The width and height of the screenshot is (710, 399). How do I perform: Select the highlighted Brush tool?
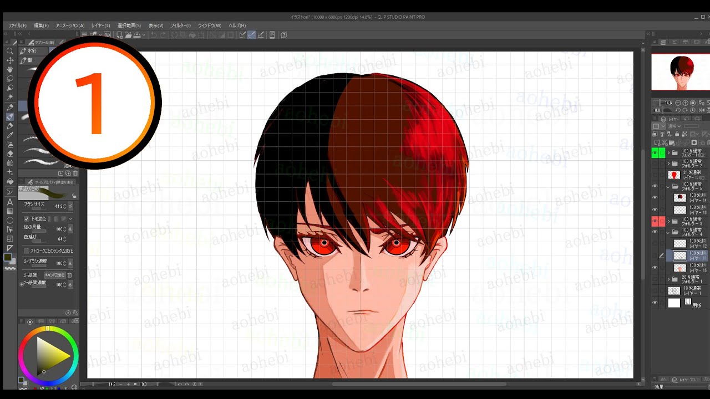10,117
